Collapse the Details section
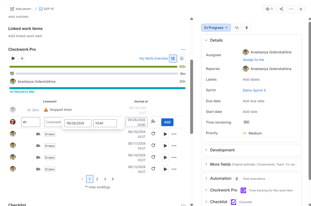This screenshot has width=311, height=206. 206,40
